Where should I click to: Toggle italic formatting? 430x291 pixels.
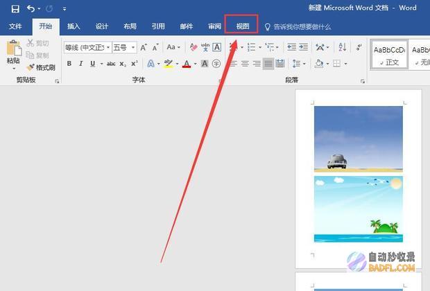[80, 64]
